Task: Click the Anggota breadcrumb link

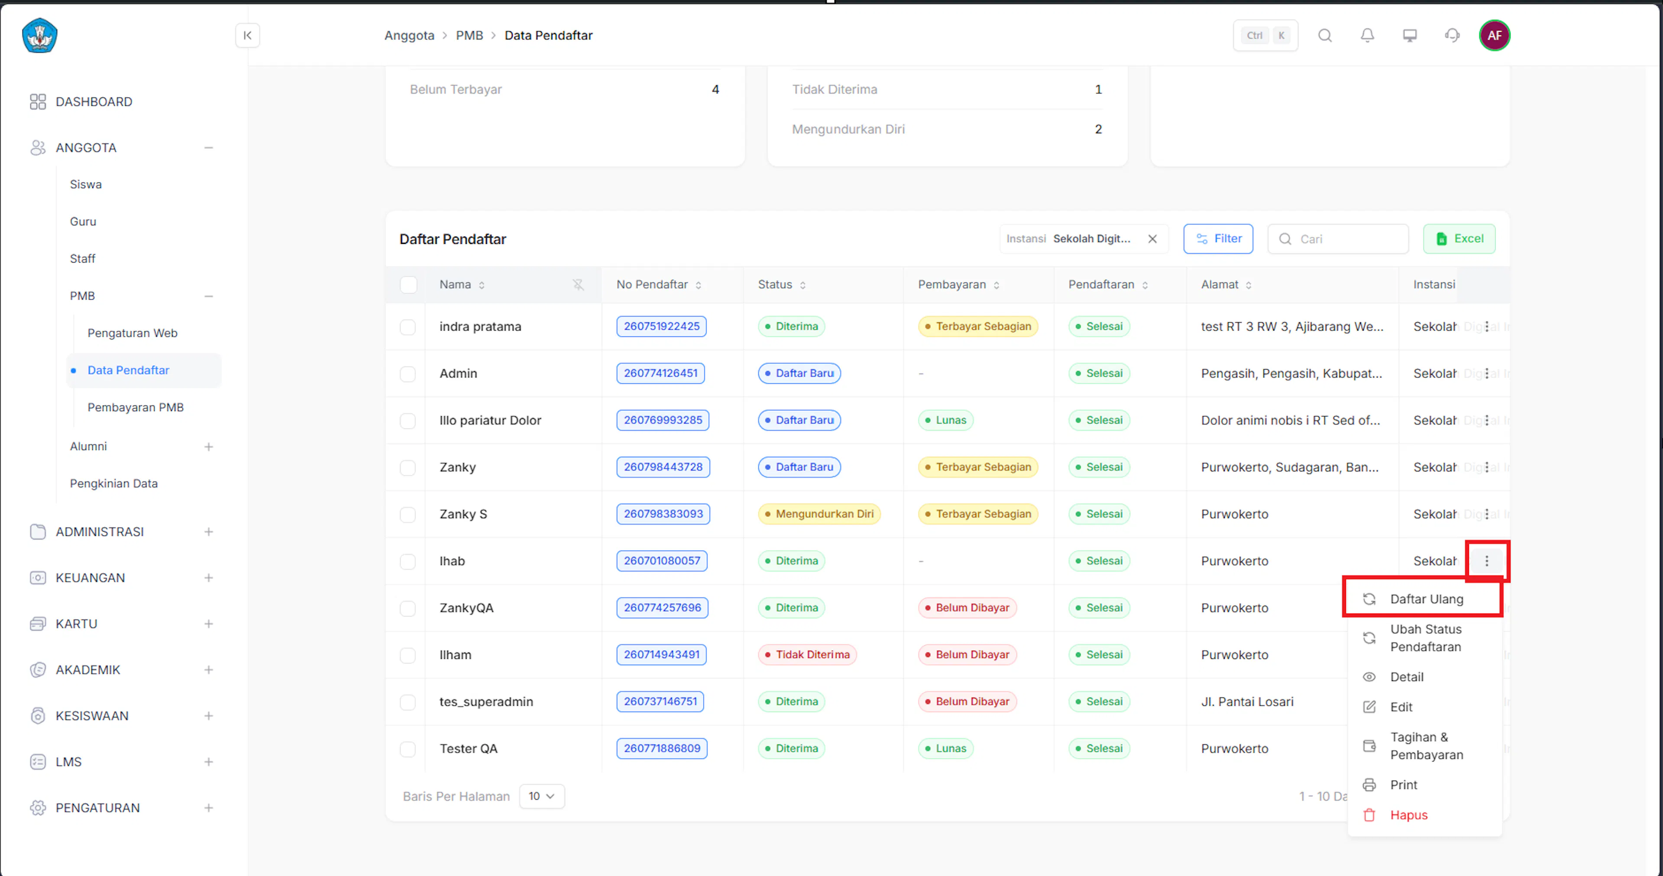Action: point(409,36)
